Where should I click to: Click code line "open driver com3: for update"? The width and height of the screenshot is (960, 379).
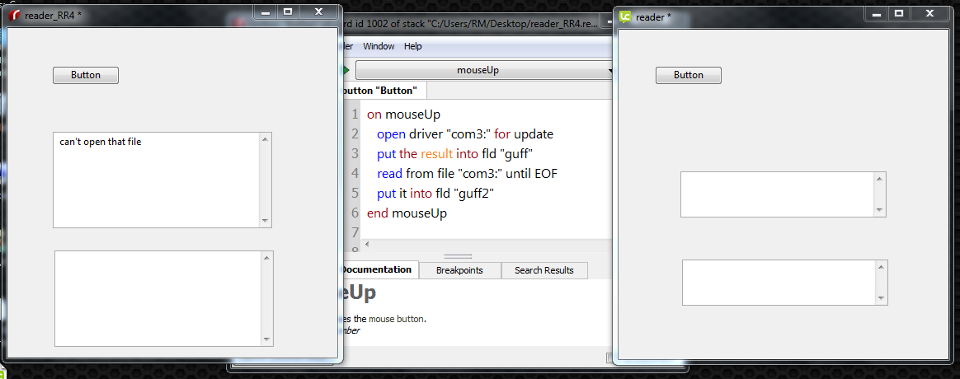pos(464,133)
